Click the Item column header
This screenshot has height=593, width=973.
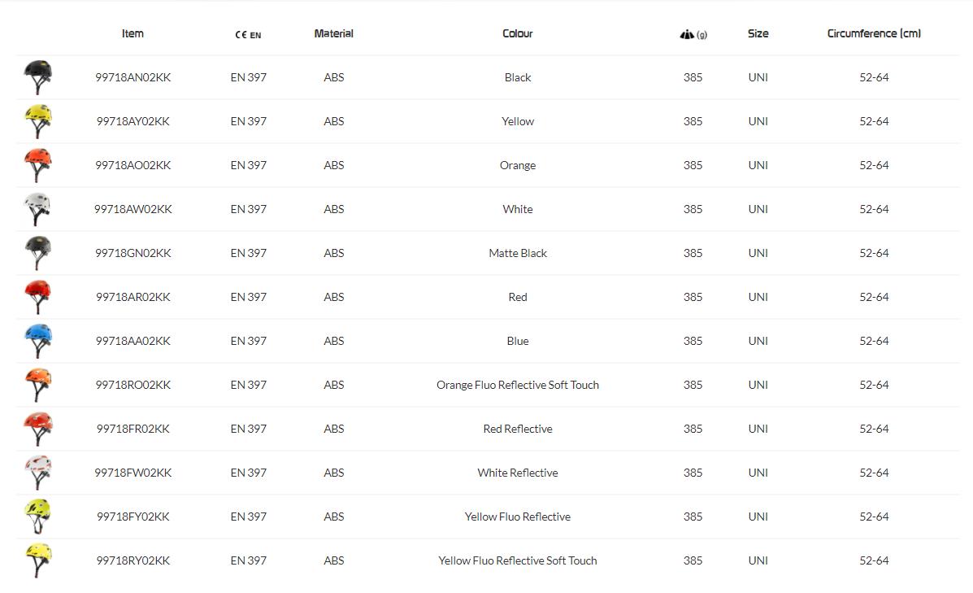[132, 33]
